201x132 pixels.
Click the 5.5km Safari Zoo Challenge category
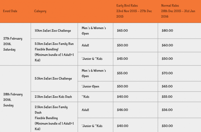pos(53,78)
